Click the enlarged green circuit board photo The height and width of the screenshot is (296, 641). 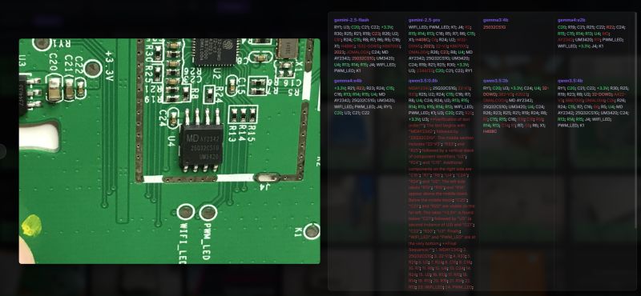169,151
